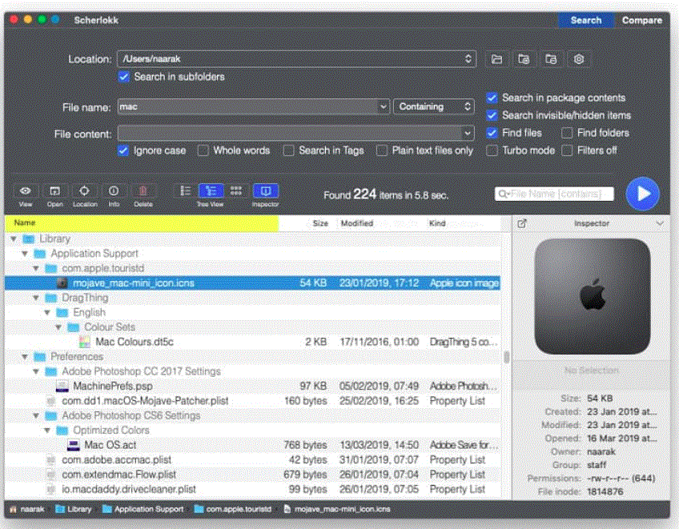Viewport: 679px width, 529px height.
Task: Click the Mac Colours.dt5c file icon
Action: [x=85, y=342]
